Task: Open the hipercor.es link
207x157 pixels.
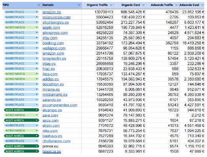Action: click(52, 151)
